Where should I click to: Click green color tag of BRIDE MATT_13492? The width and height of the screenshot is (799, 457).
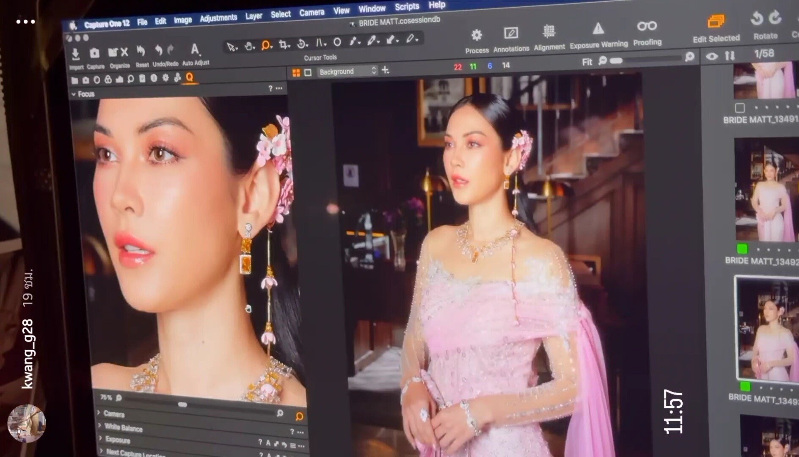(742, 248)
